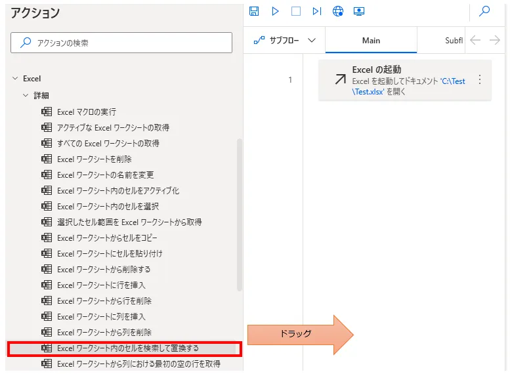This screenshot has height=374, width=510.
Task: Collapse the 詳細 subgroup
Action: coord(26,96)
